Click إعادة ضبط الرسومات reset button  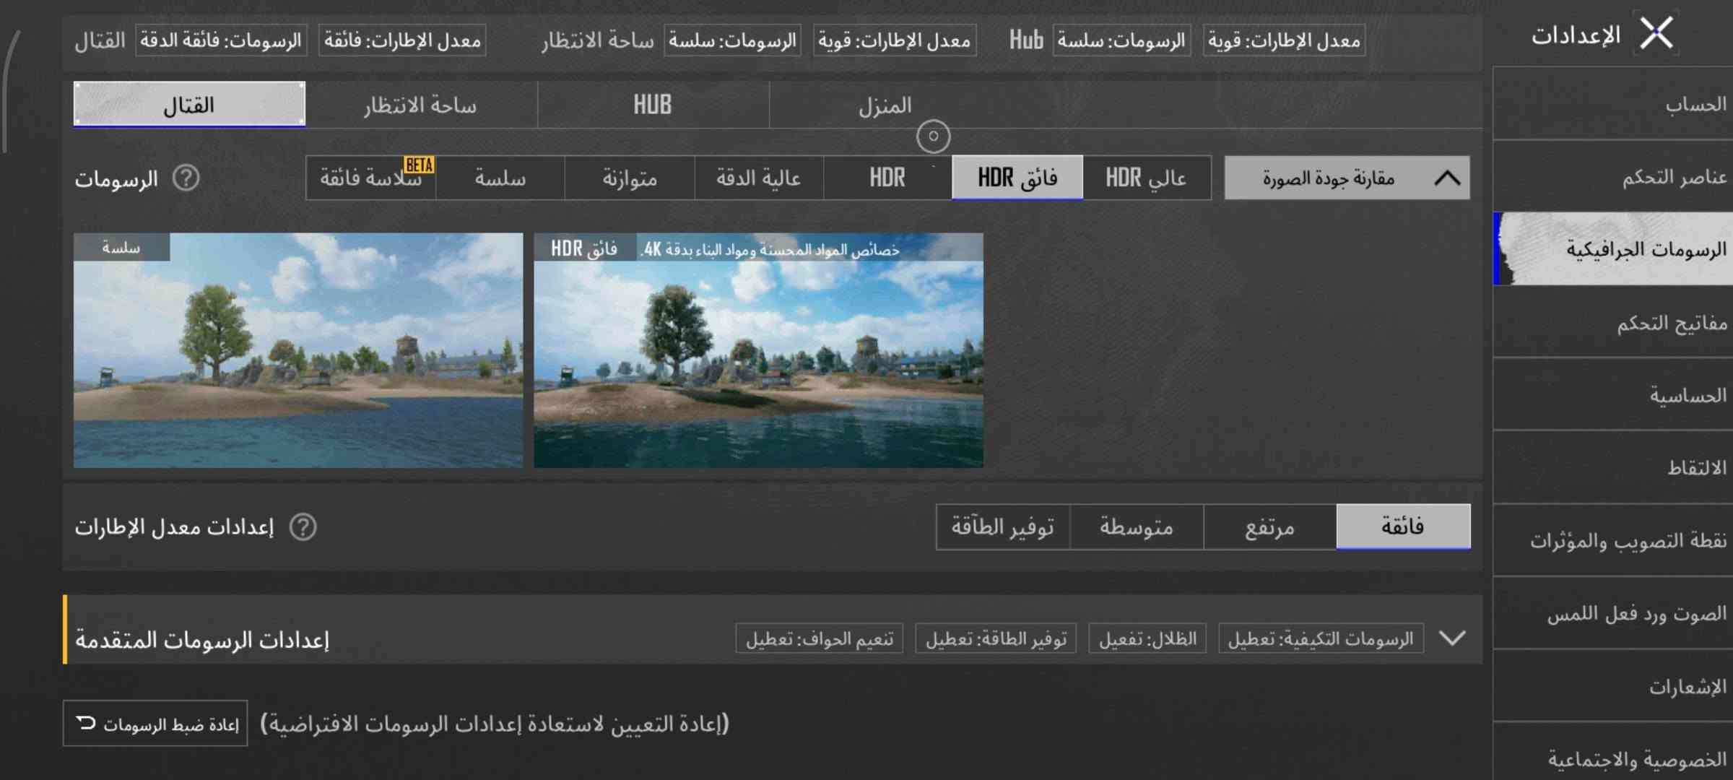[x=155, y=723]
